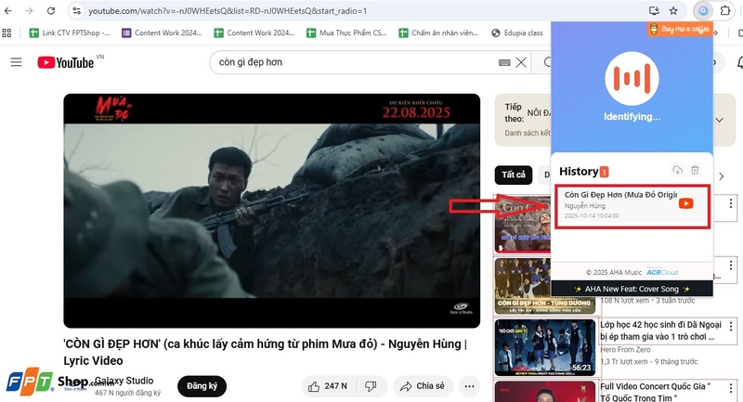Subscribe via the Đăng ký button
Screen dimensions: 743x402
point(202,386)
